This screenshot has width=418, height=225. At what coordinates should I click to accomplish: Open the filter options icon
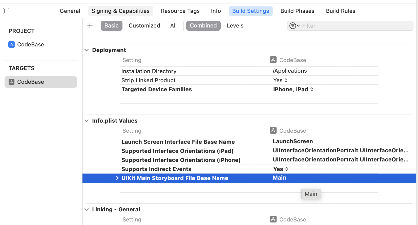tap(295, 26)
